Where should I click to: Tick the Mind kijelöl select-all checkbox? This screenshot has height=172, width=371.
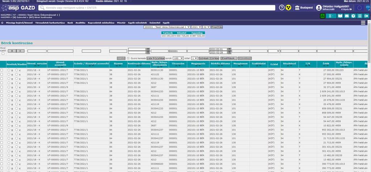[3, 54]
